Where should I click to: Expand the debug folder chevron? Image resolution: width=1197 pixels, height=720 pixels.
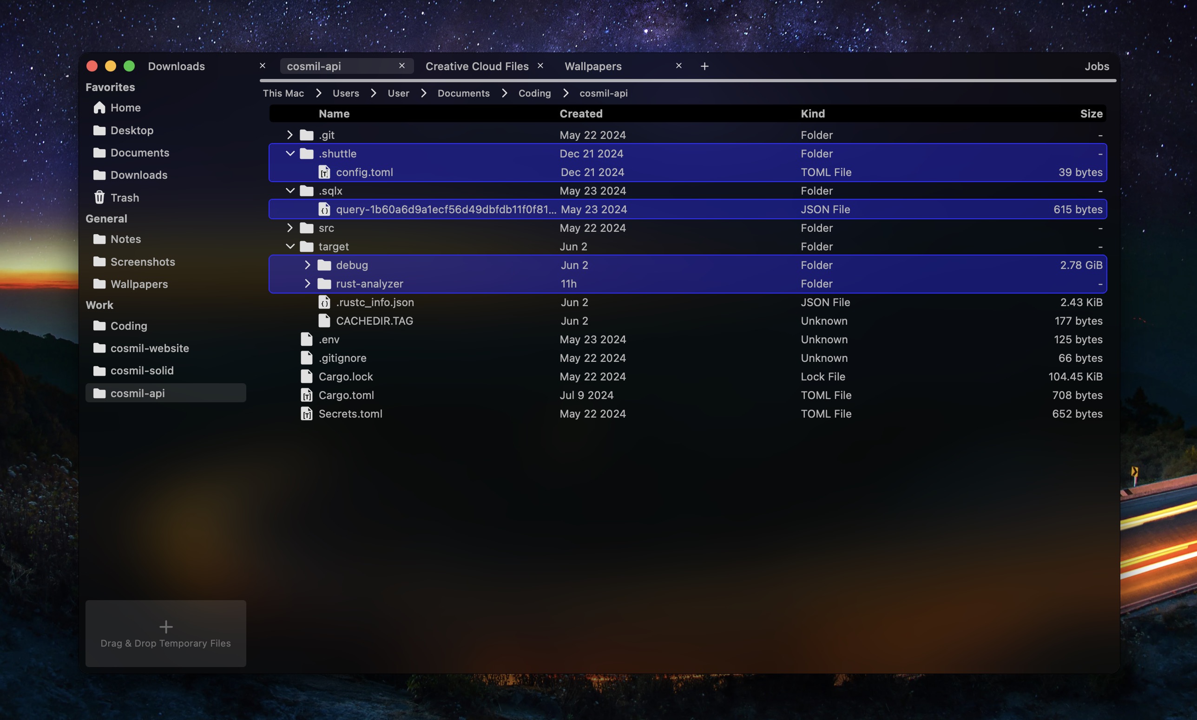tap(307, 265)
